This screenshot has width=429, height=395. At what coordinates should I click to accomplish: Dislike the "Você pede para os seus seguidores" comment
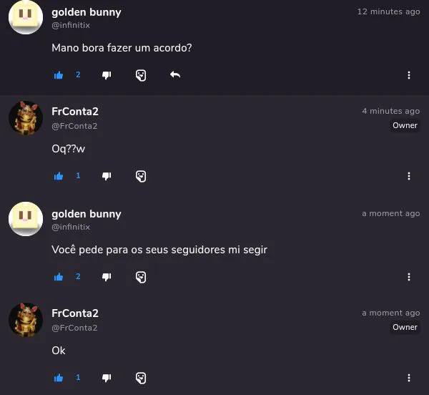click(x=107, y=277)
